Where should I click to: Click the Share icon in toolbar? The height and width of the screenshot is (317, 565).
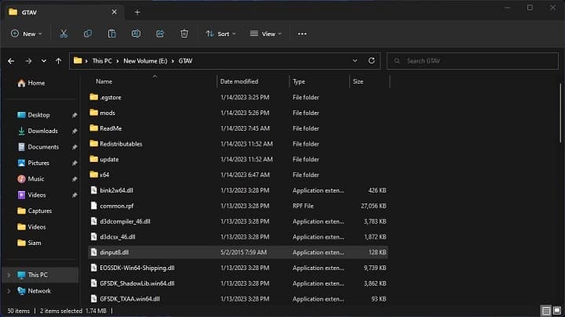click(x=160, y=34)
